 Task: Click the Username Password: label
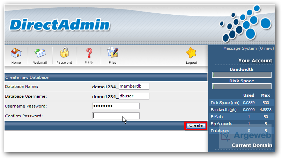(x=26, y=106)
